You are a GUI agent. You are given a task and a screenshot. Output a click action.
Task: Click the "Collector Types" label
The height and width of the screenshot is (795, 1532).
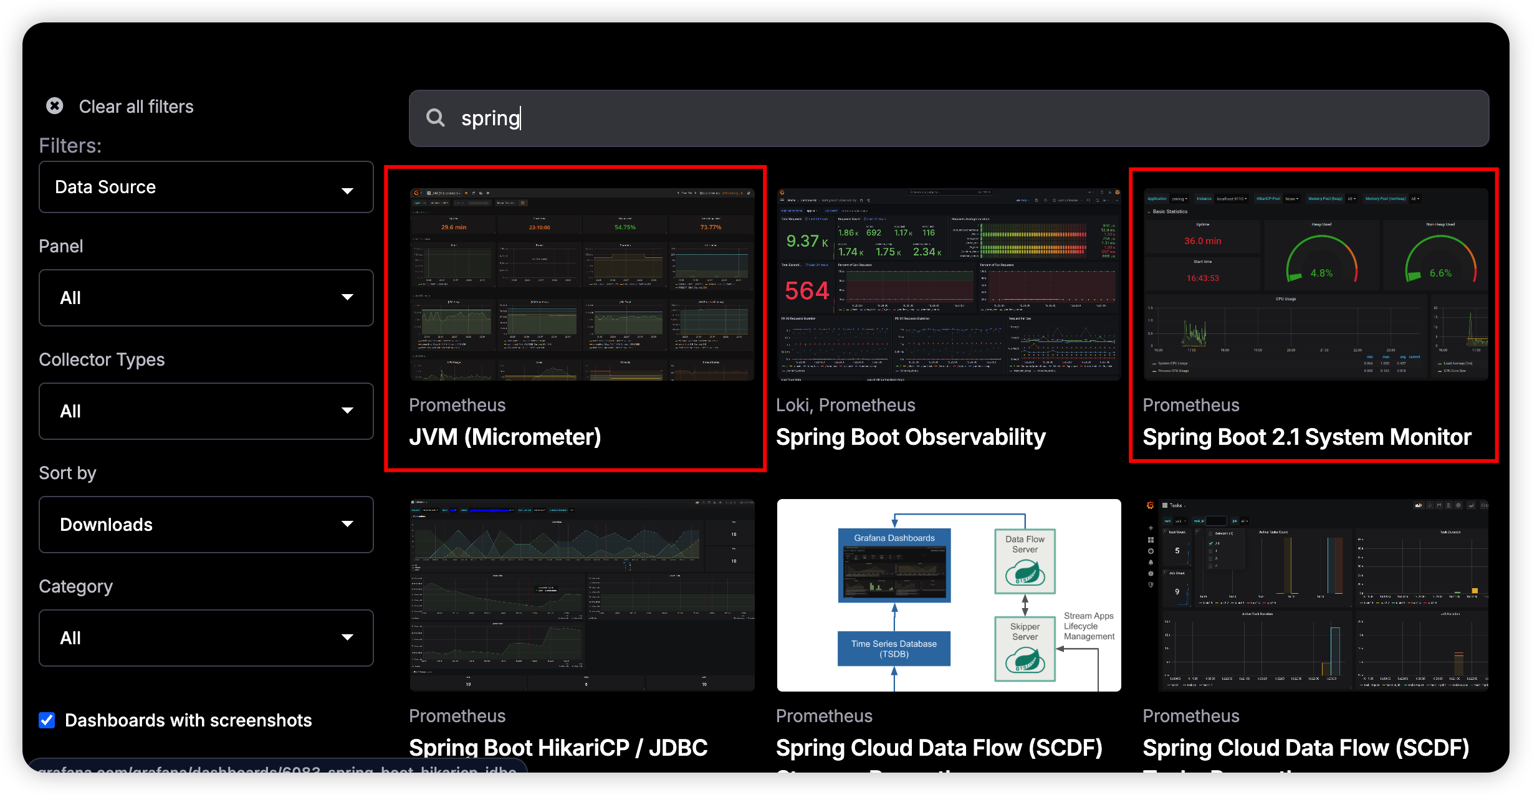(x=102, y=359)
